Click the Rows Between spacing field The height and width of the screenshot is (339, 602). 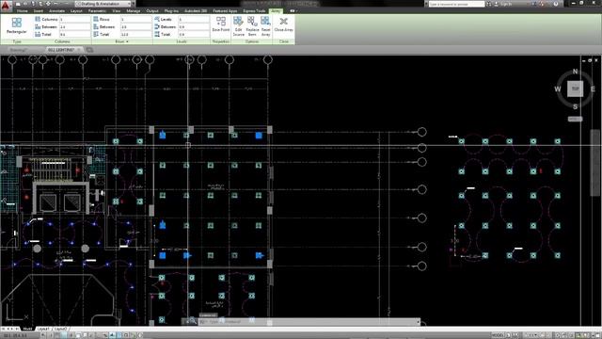[x=135, y=27]
